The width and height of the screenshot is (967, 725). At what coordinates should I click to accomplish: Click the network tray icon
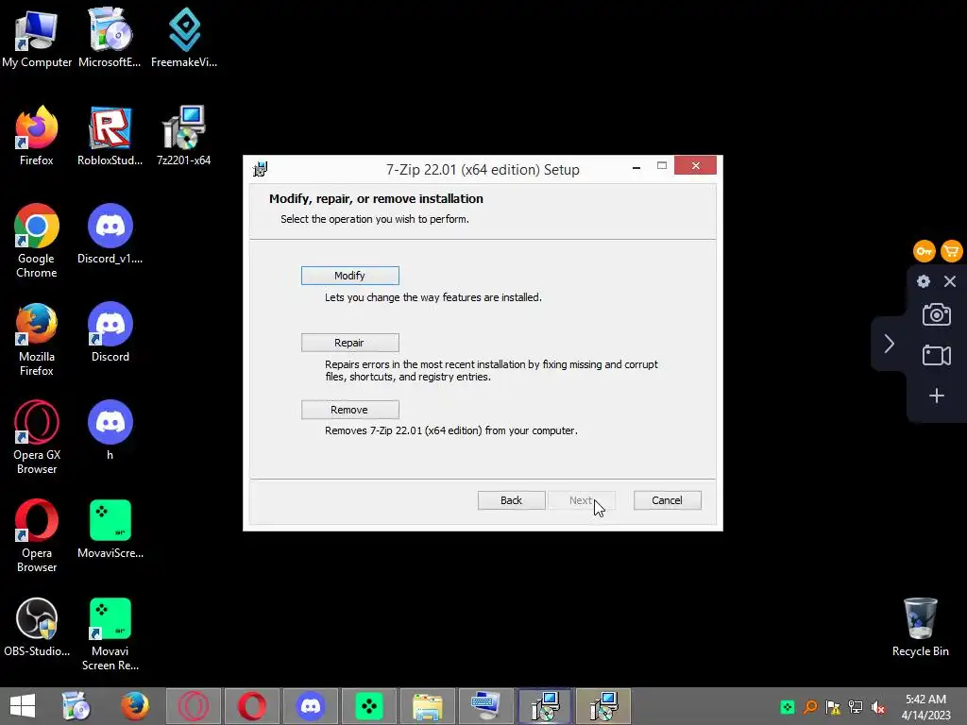856,707
